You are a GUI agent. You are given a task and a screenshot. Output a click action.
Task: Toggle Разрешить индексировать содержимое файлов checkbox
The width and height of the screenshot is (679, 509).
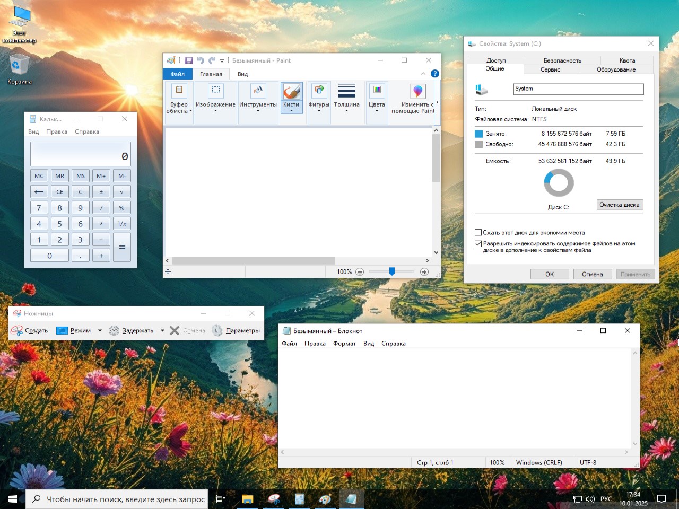click(478, 244)
